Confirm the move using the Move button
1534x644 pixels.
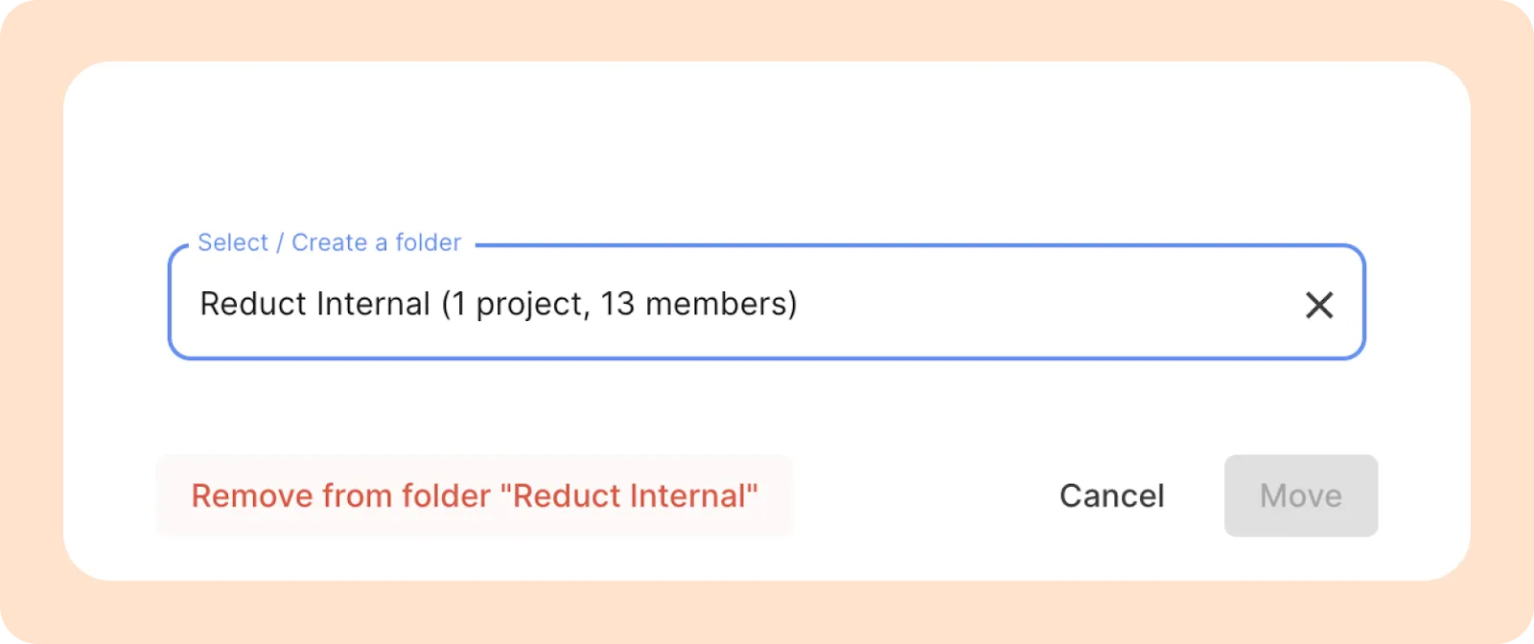(x=1301, y=495)
